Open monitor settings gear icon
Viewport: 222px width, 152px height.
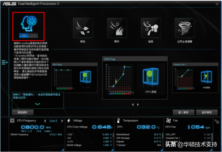(216, 121)
